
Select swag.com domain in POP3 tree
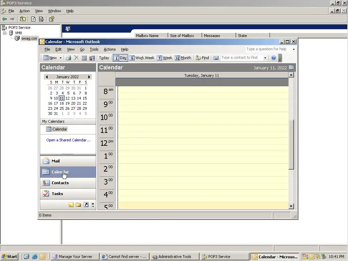29,38
